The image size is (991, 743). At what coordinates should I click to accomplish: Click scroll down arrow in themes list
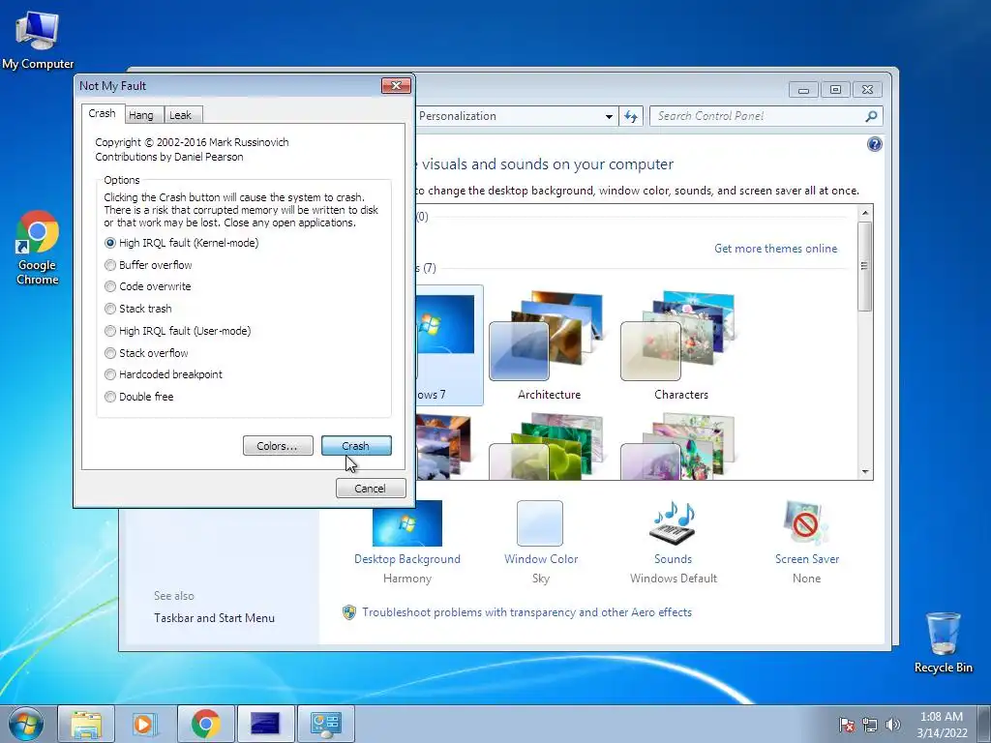pyautogui.click(x=865, y=472)
